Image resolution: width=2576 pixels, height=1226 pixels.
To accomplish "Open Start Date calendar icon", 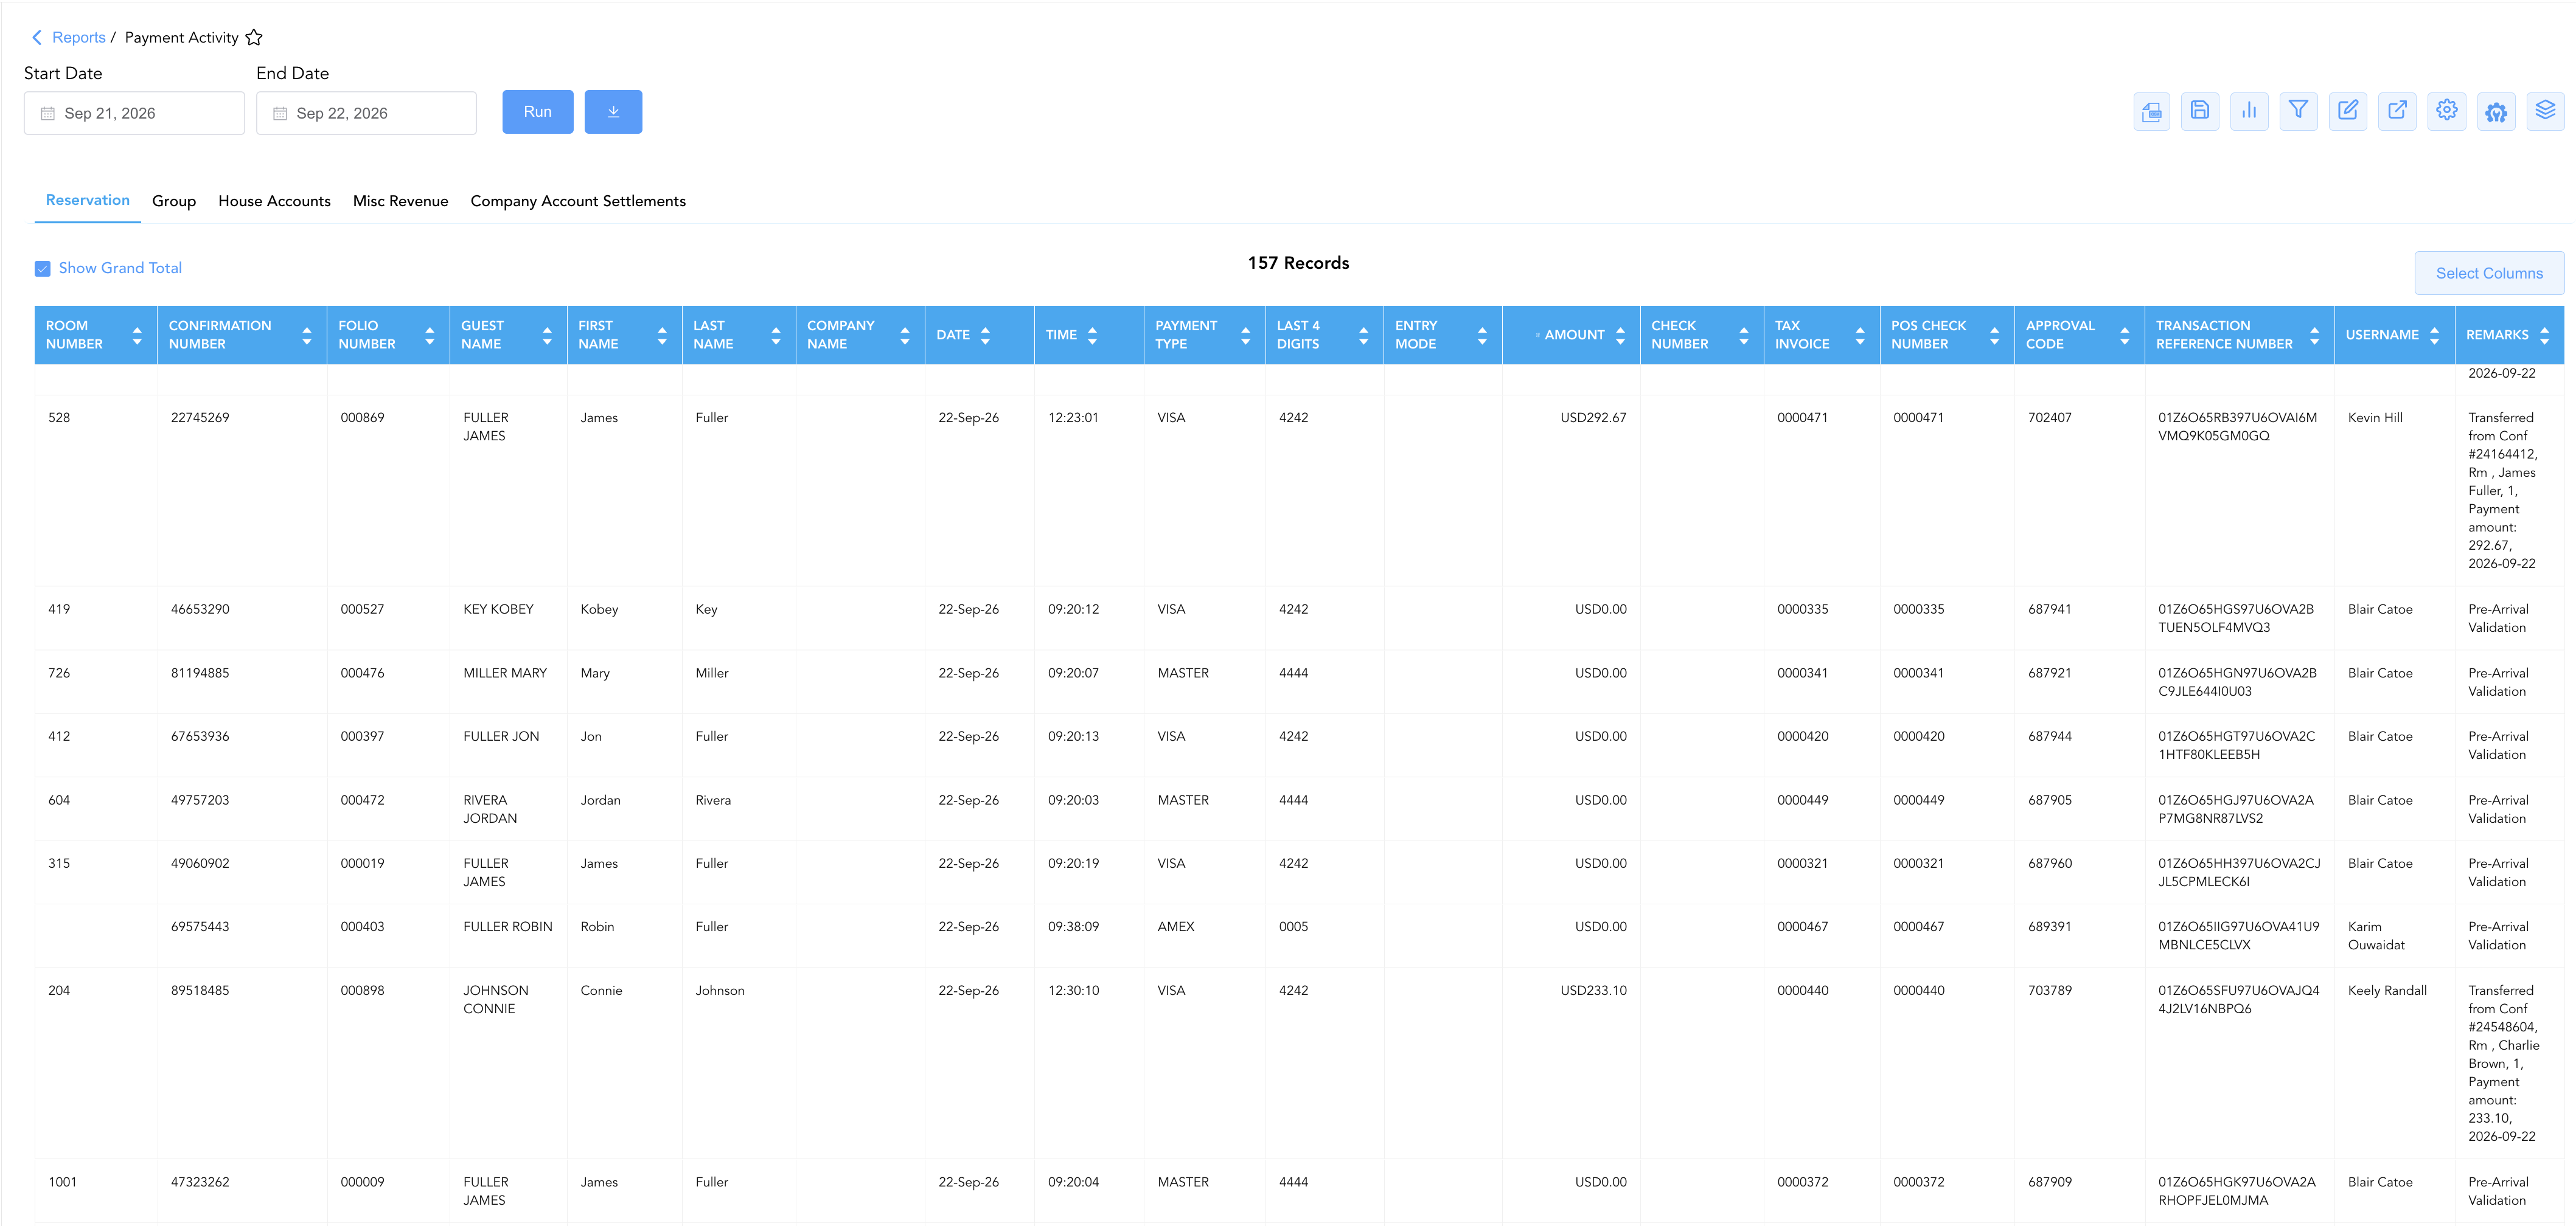I will click(47, 113).
